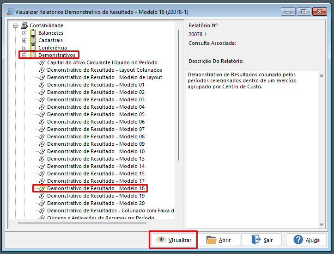Click report icon beside Modelo 15

click(42, 173)
